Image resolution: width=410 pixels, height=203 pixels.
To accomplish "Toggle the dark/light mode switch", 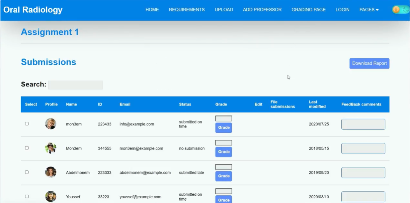I will [x=401, y=10].
